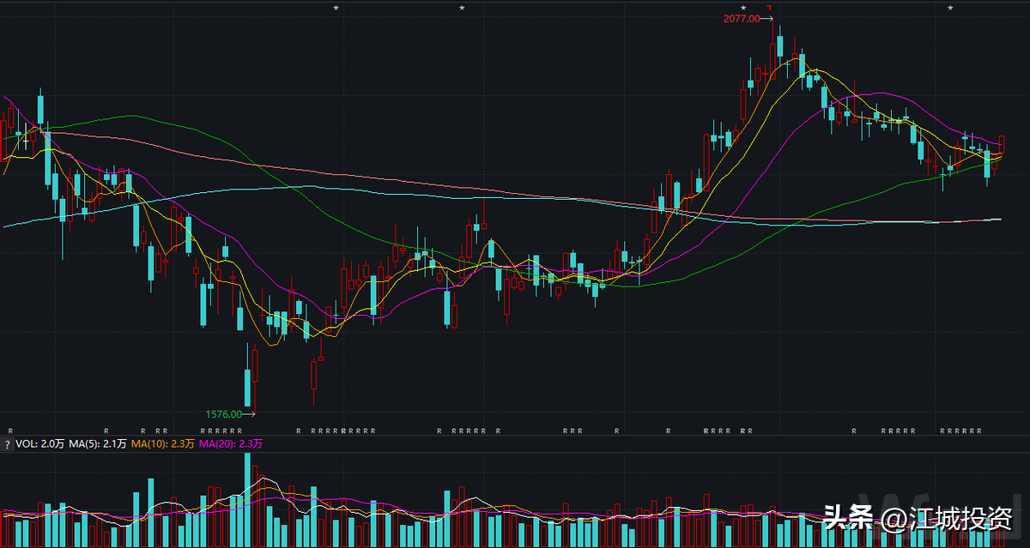1030x548 pixels.
Task: Click the latest red candlestick at the right edge
Action: tap(1002, 144)
